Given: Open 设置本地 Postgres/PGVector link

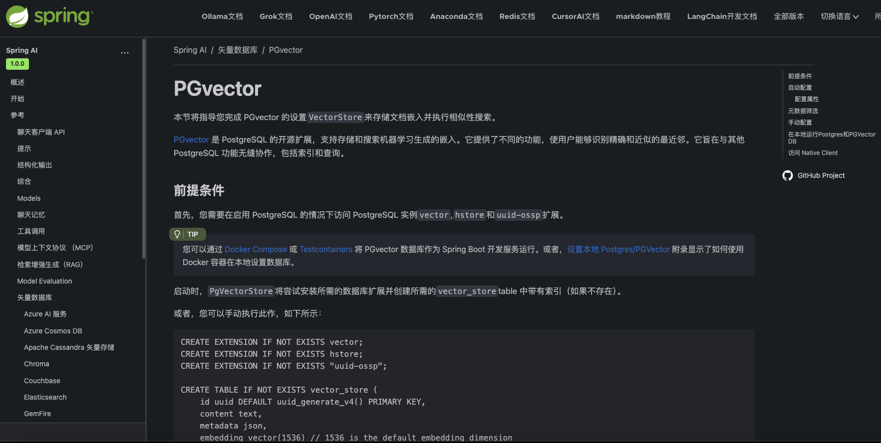Looking at the screenshot, I should click(618, 249).
